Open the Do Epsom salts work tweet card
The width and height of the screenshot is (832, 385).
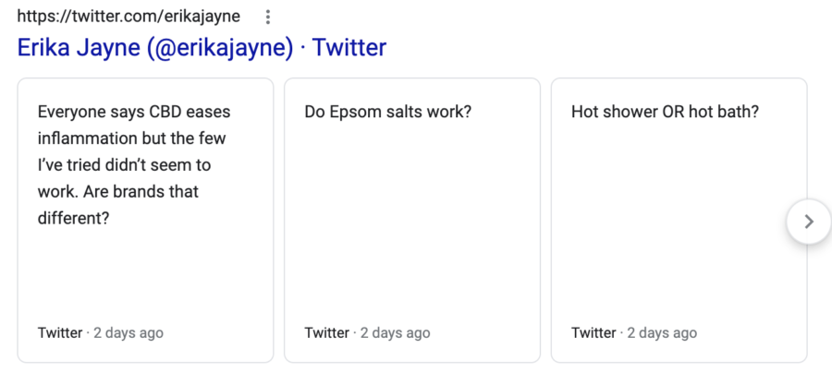coord(412,221)
